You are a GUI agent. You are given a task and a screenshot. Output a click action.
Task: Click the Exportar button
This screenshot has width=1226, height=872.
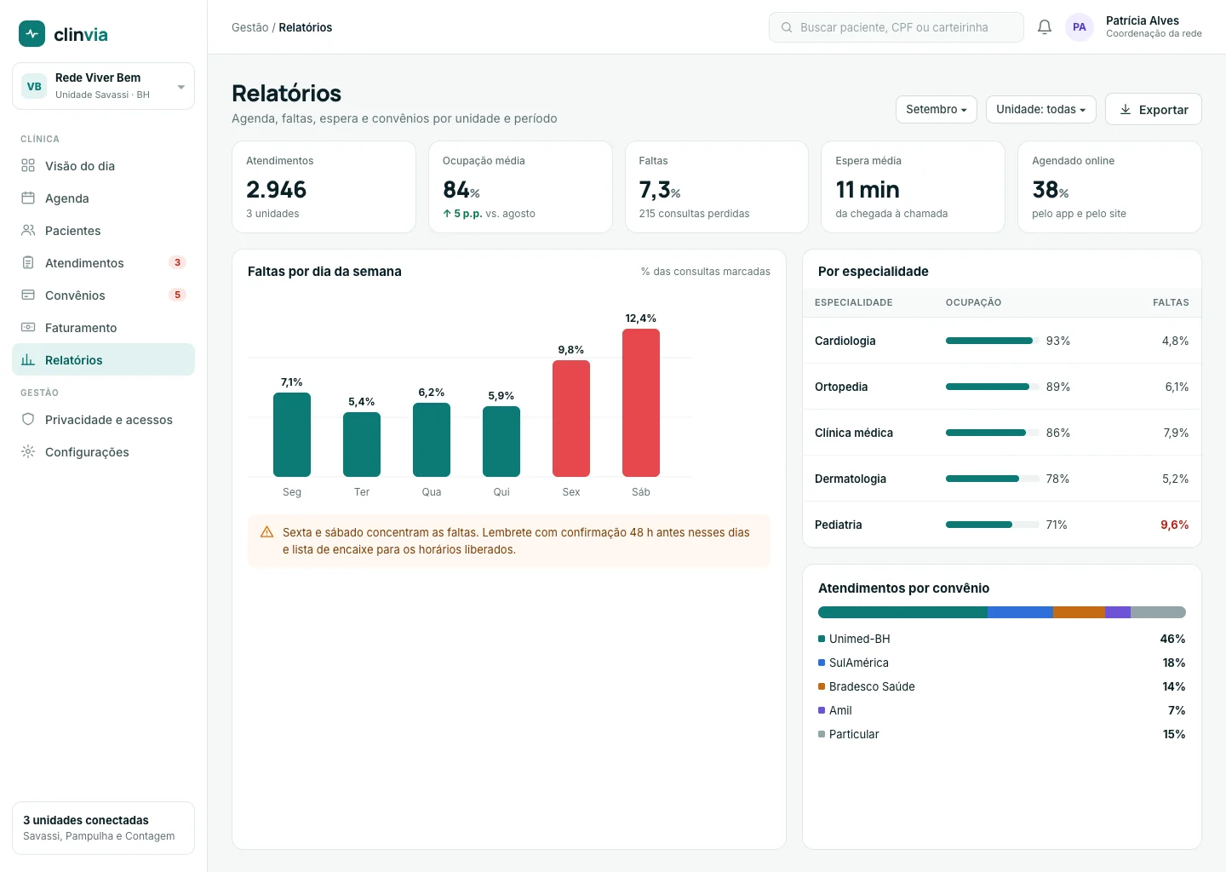click(x=1154, y=109)
